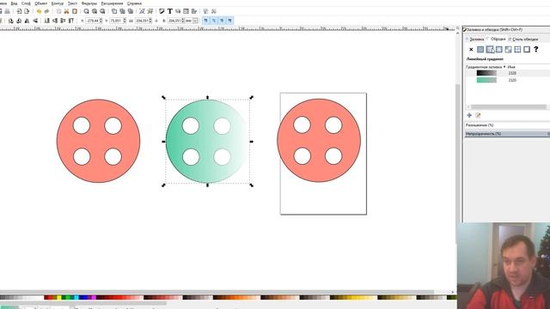This screenshot has height=309, width=550.
Task: Open Align and Distribute dialog
Action: click(193, 11)
